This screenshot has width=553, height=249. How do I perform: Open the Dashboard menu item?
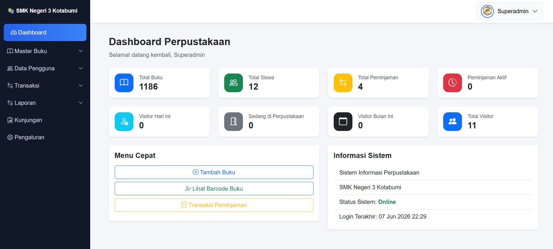point(45,32)
